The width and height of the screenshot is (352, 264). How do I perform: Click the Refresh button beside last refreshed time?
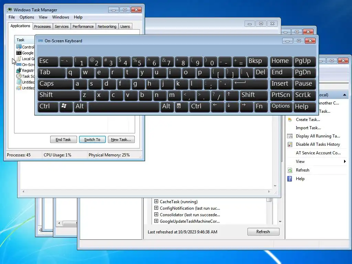263,232
